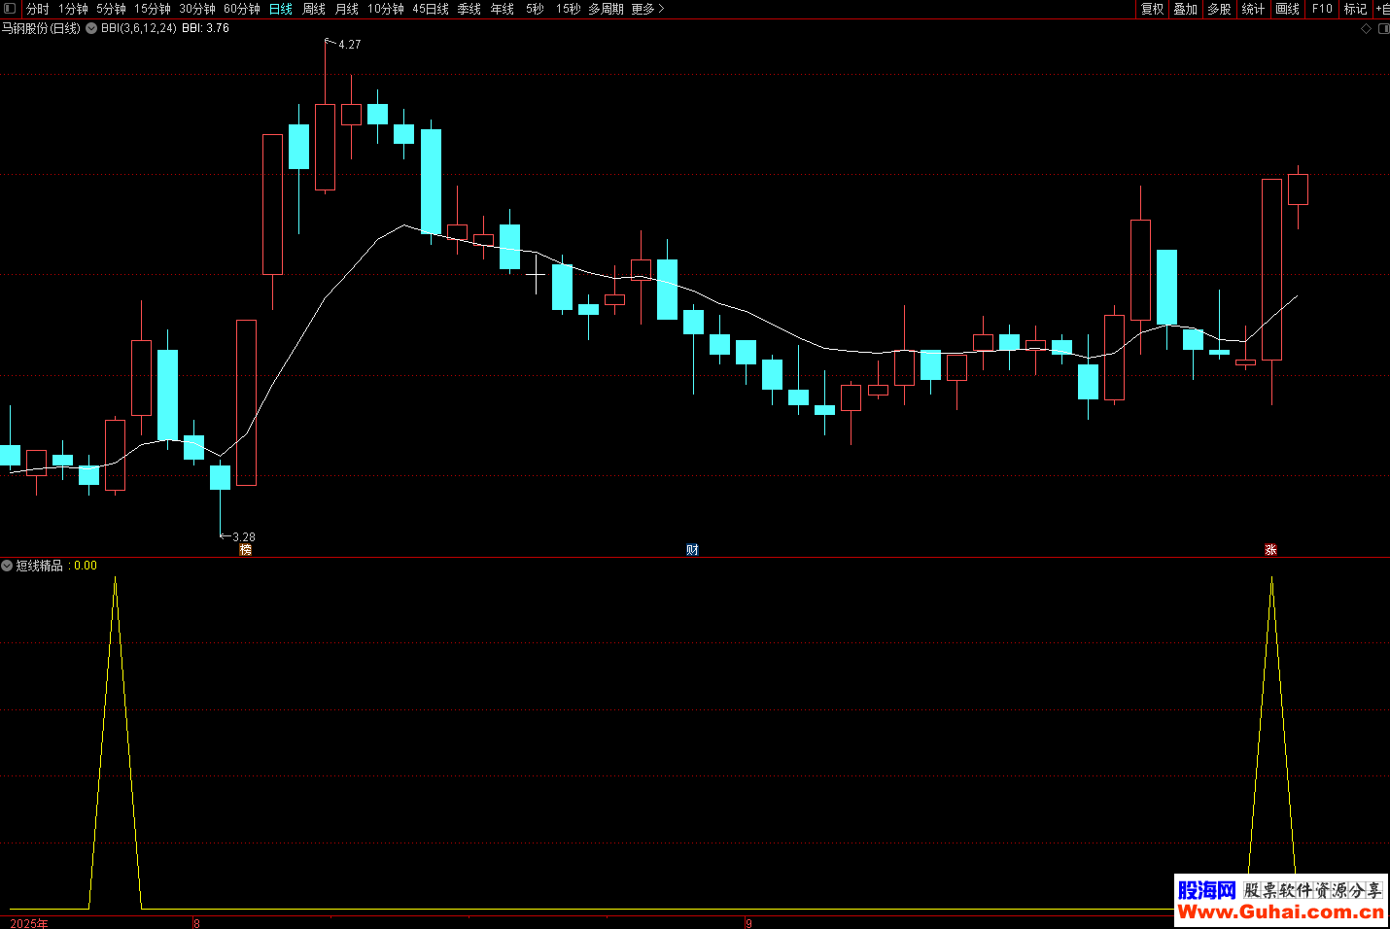Toggle 复权 price adjustment
The height and width of the screenshot is (929, 1390).
[x=1152, y=9]
